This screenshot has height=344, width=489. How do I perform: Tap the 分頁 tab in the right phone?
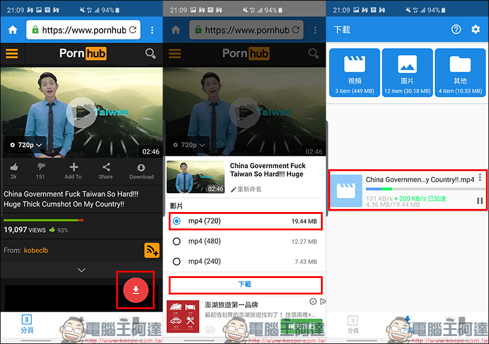[353, 324]
